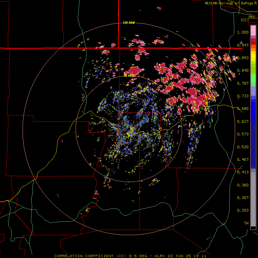Screen dimensions: 258x258
Task: Click the (CC) abbreviation in the caption
Action: coord(122,256)
